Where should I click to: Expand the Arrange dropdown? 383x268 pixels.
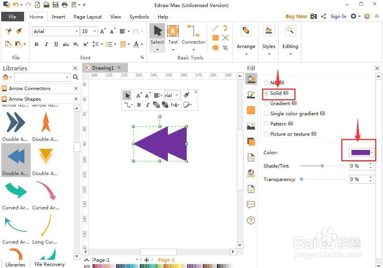[x=246, y=54]
